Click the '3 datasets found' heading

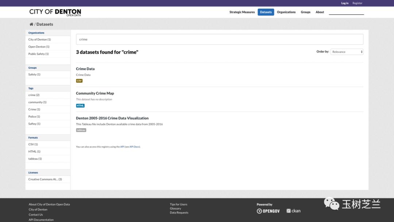(107, 52)
